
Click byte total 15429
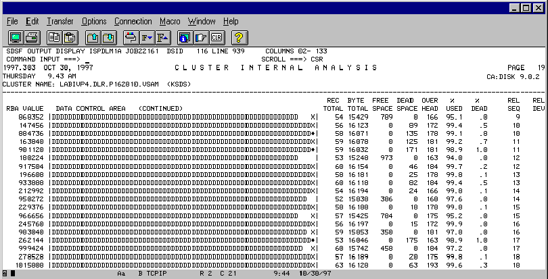click(358, 118)
